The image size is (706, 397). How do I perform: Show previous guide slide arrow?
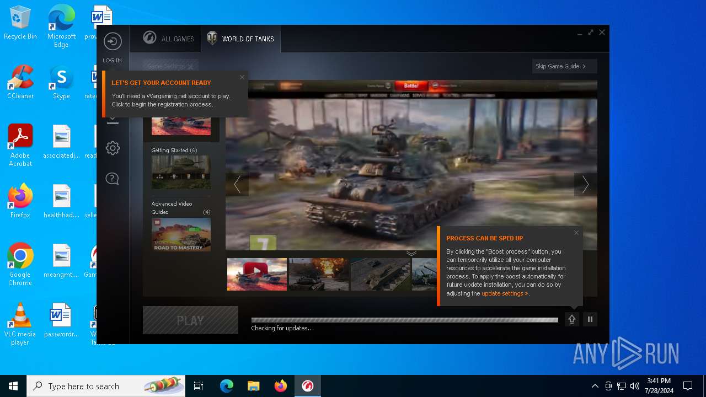coord(237,185)
